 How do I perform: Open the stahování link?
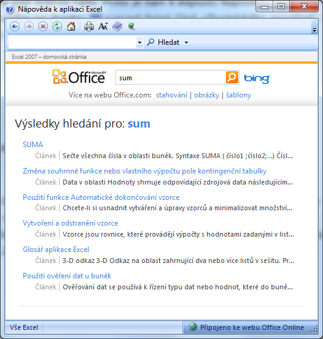click(171, 95)
